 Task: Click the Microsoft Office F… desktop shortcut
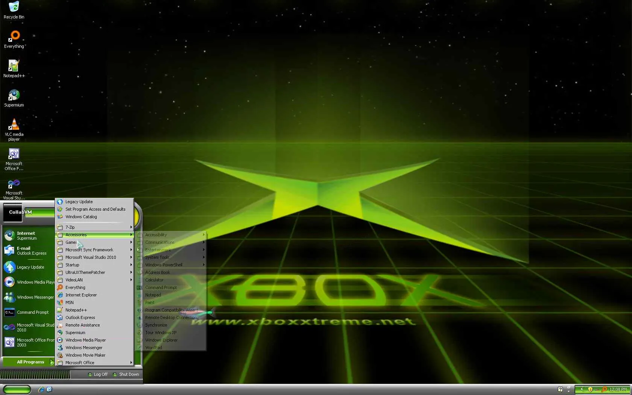(x=14, y=159)
